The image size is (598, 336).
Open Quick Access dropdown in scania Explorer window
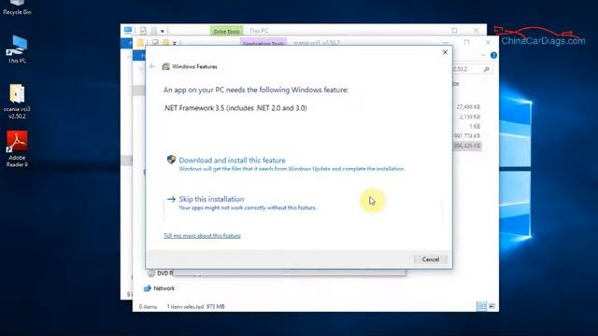click(175, 44)
